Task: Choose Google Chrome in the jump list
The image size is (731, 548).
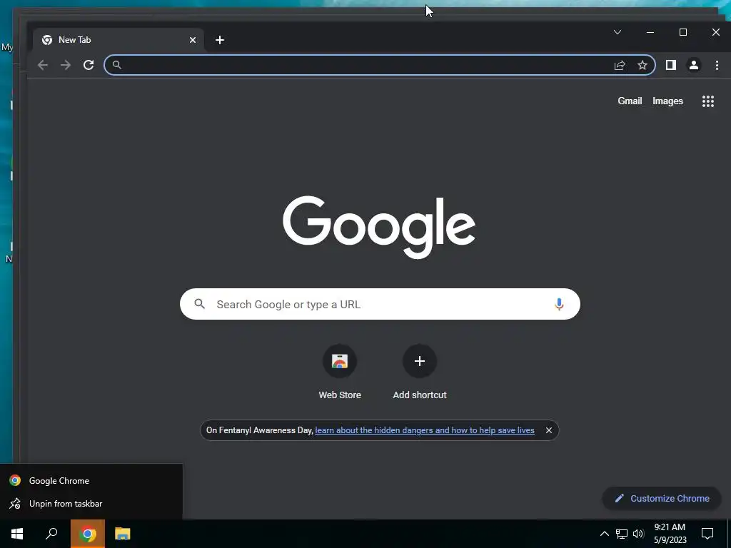Action: (x=91, y=480)
